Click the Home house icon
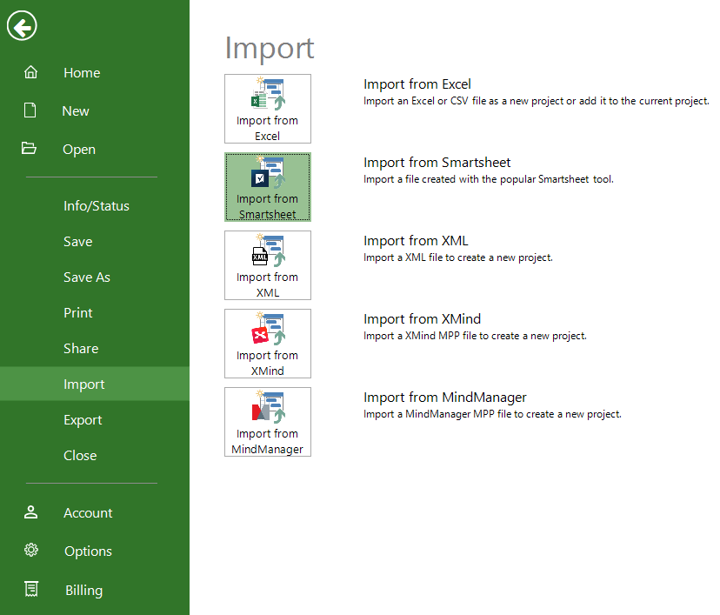720x615 pixels. click(30, 72)
